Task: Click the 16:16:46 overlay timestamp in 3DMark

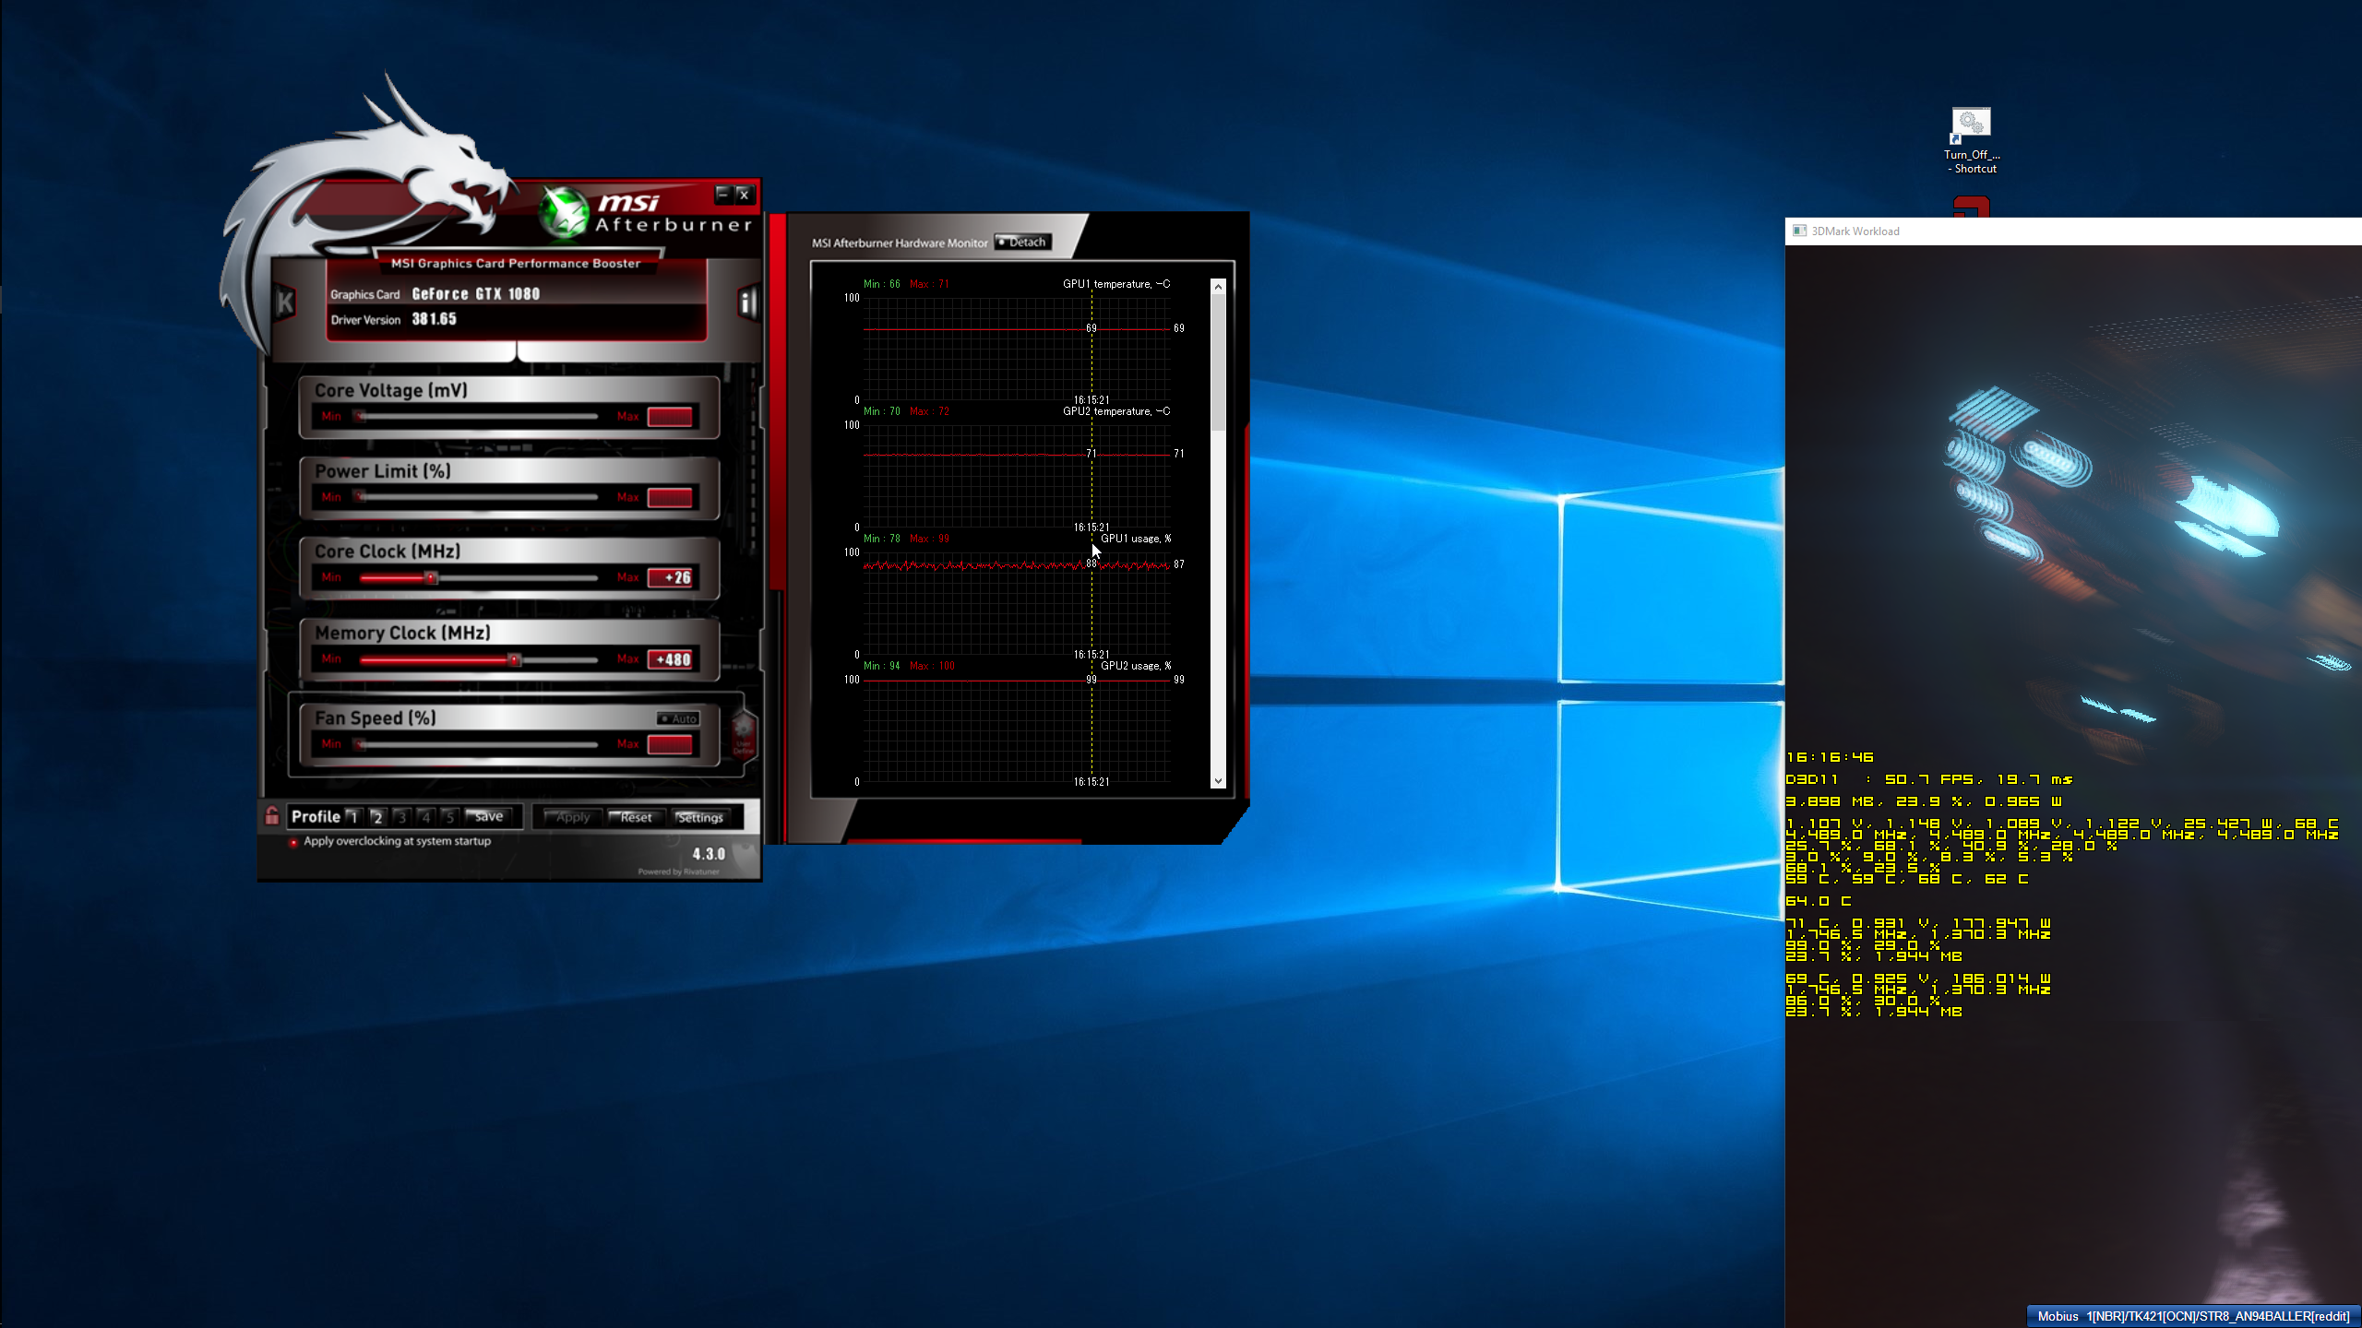Action: (x=1829, y=757)
